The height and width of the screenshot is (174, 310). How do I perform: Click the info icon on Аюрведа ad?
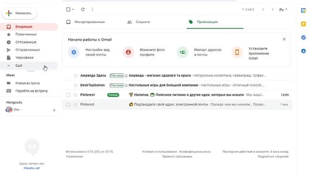pyautogui.click(x=126, y=75)
